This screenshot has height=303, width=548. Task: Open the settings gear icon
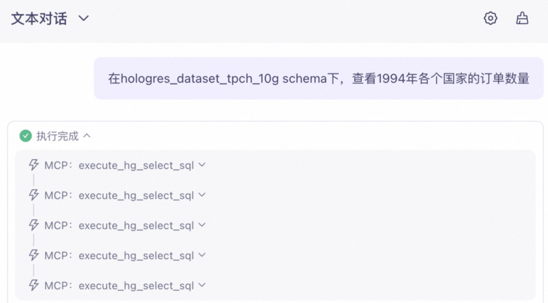click(x=490, y=18)
